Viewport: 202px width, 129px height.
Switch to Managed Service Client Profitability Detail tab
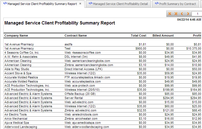118,4
